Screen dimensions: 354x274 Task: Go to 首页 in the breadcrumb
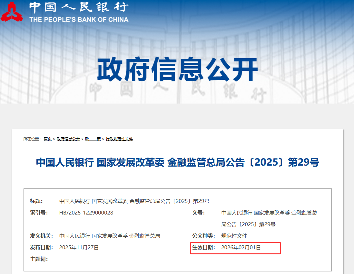tap(48, 139)
